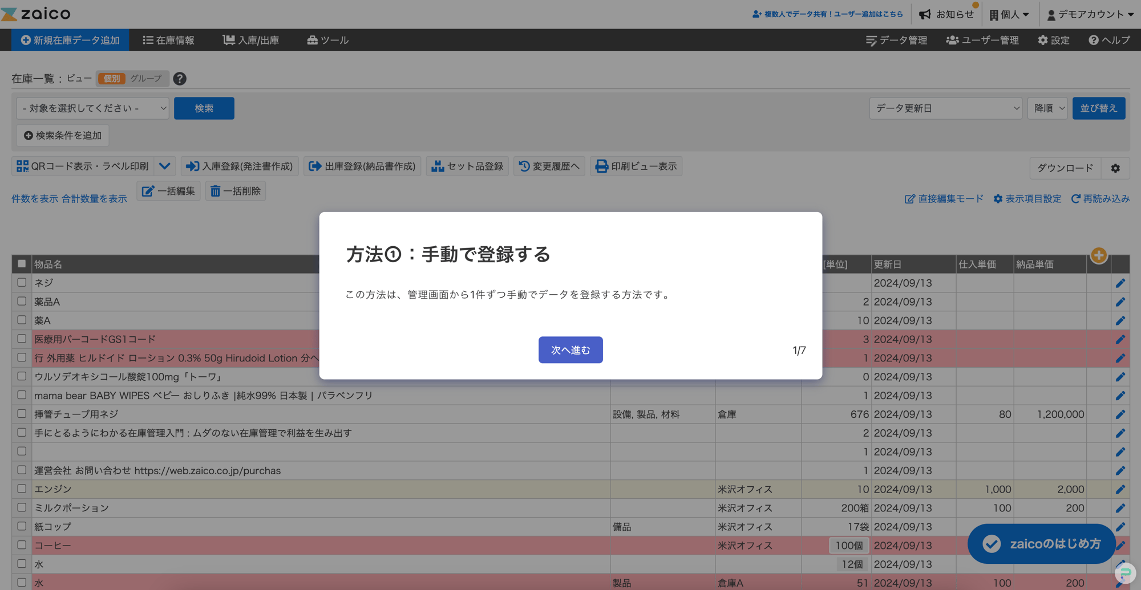The image size is (1141, 590).
Task: Click the ユーザー追加はこちら sharing link
Action: click(827, 14)
